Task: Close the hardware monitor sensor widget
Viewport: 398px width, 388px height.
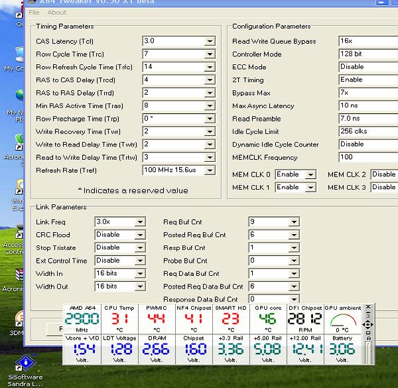Action: point(368,307)
